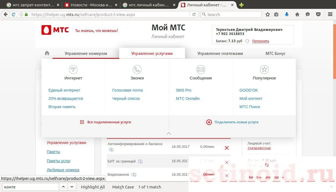Click account number 234364901546
Screen dimensions: 336x192
coord(259,149)
